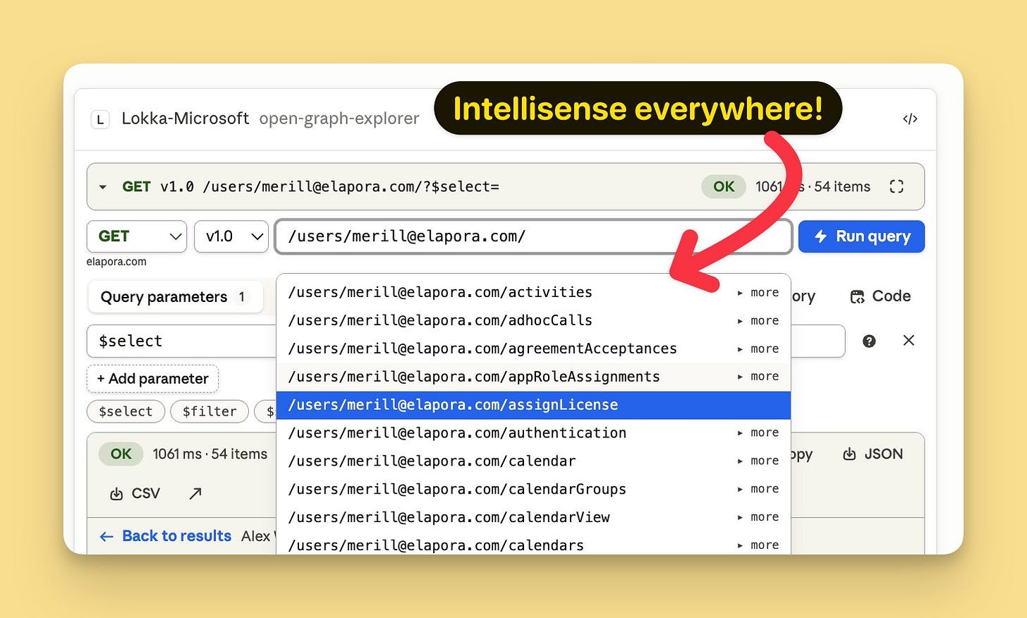This screenshot has height=618, width=1027.
Task: Expand more for the adhocCalls row
Action: (758, 320)
